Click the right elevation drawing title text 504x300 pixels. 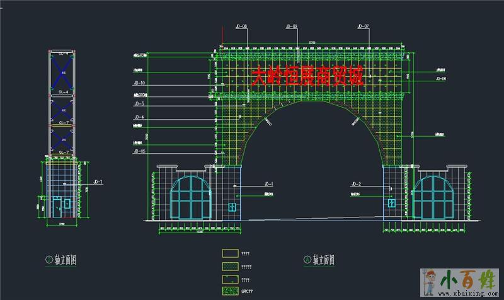pos(323,260)
